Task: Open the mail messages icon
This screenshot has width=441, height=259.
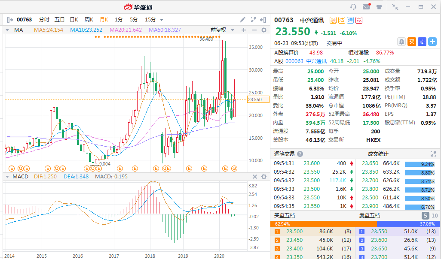Action: point(366,7)
